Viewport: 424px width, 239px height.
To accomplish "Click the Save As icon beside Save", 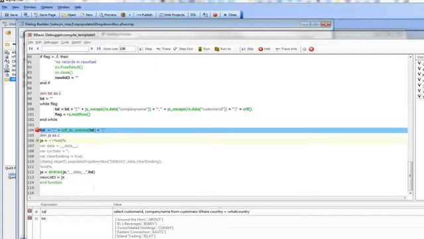I will (26, 15).
